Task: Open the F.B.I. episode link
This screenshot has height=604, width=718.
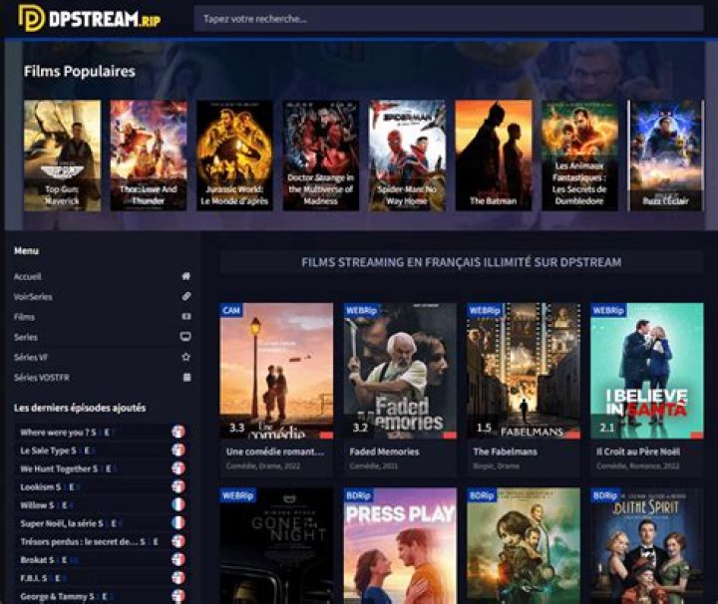Action: [43, 578]
